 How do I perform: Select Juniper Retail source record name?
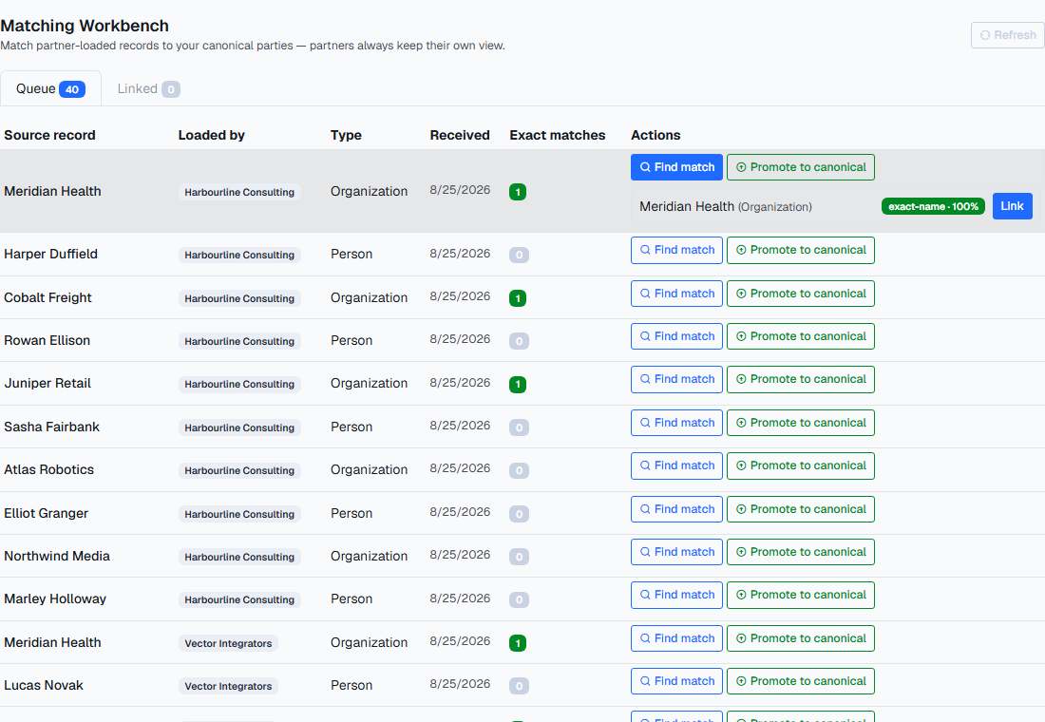[47, 384]
